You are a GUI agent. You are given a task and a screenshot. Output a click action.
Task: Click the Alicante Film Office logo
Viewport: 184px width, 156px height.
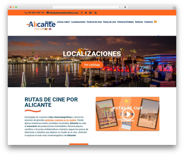tap(41, 25)
